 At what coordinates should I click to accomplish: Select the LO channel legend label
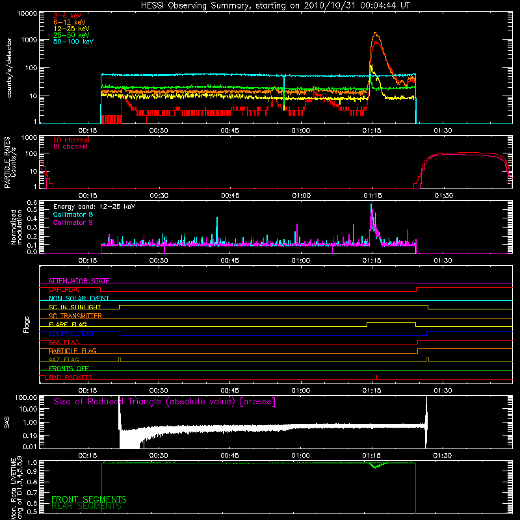(71, 140)
